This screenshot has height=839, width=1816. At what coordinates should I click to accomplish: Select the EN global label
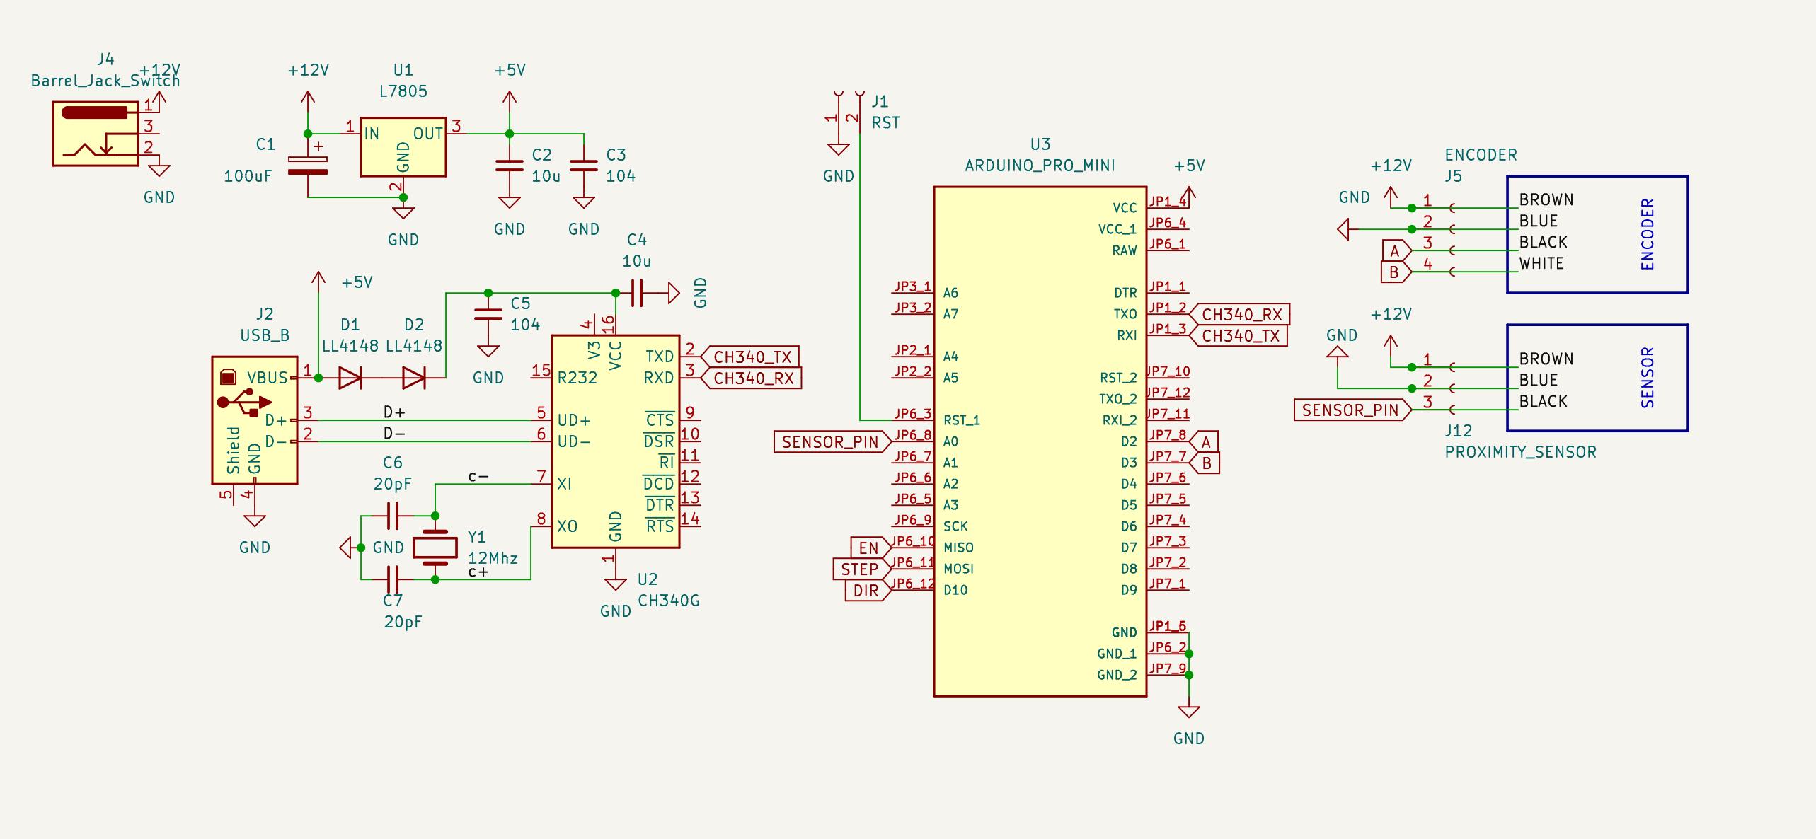[x=868, y=548]
